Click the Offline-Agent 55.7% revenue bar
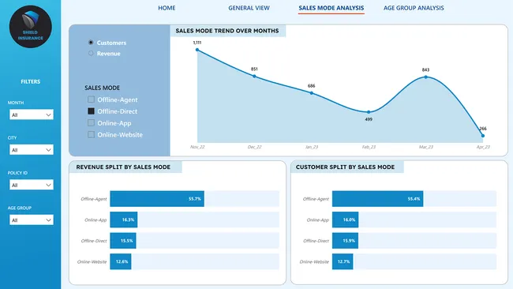 pyautogui.click(x=157, y=199)
